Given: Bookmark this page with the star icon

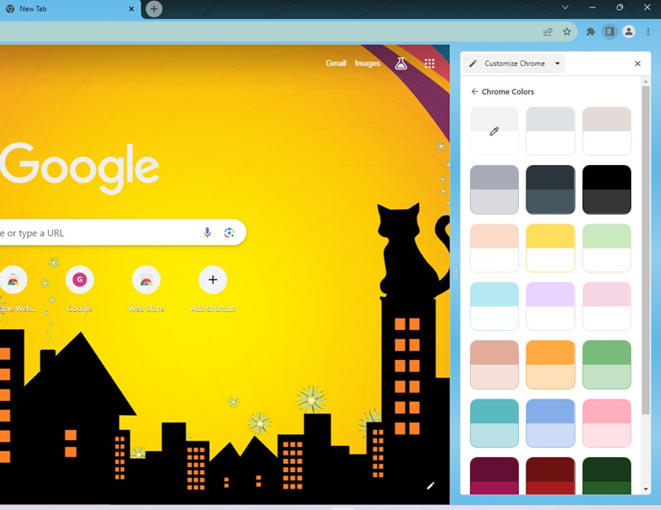Looking at the screenshot, I should (567, 31).
